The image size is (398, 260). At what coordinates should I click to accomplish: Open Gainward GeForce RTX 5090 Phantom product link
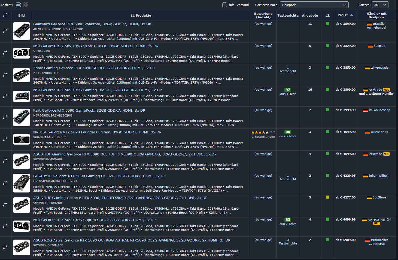click(x=92, y=24)
